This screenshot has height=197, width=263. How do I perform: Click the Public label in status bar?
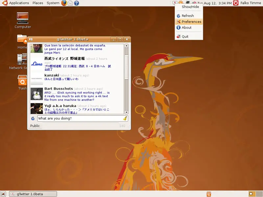click(x=35, y=126)
